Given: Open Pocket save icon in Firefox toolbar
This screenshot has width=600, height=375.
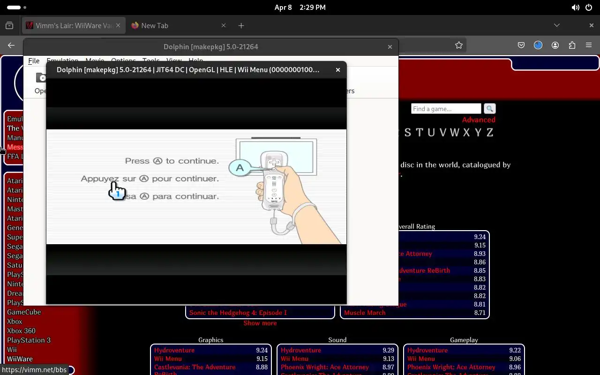Looking at the screenshot, I should pos(521,45).
